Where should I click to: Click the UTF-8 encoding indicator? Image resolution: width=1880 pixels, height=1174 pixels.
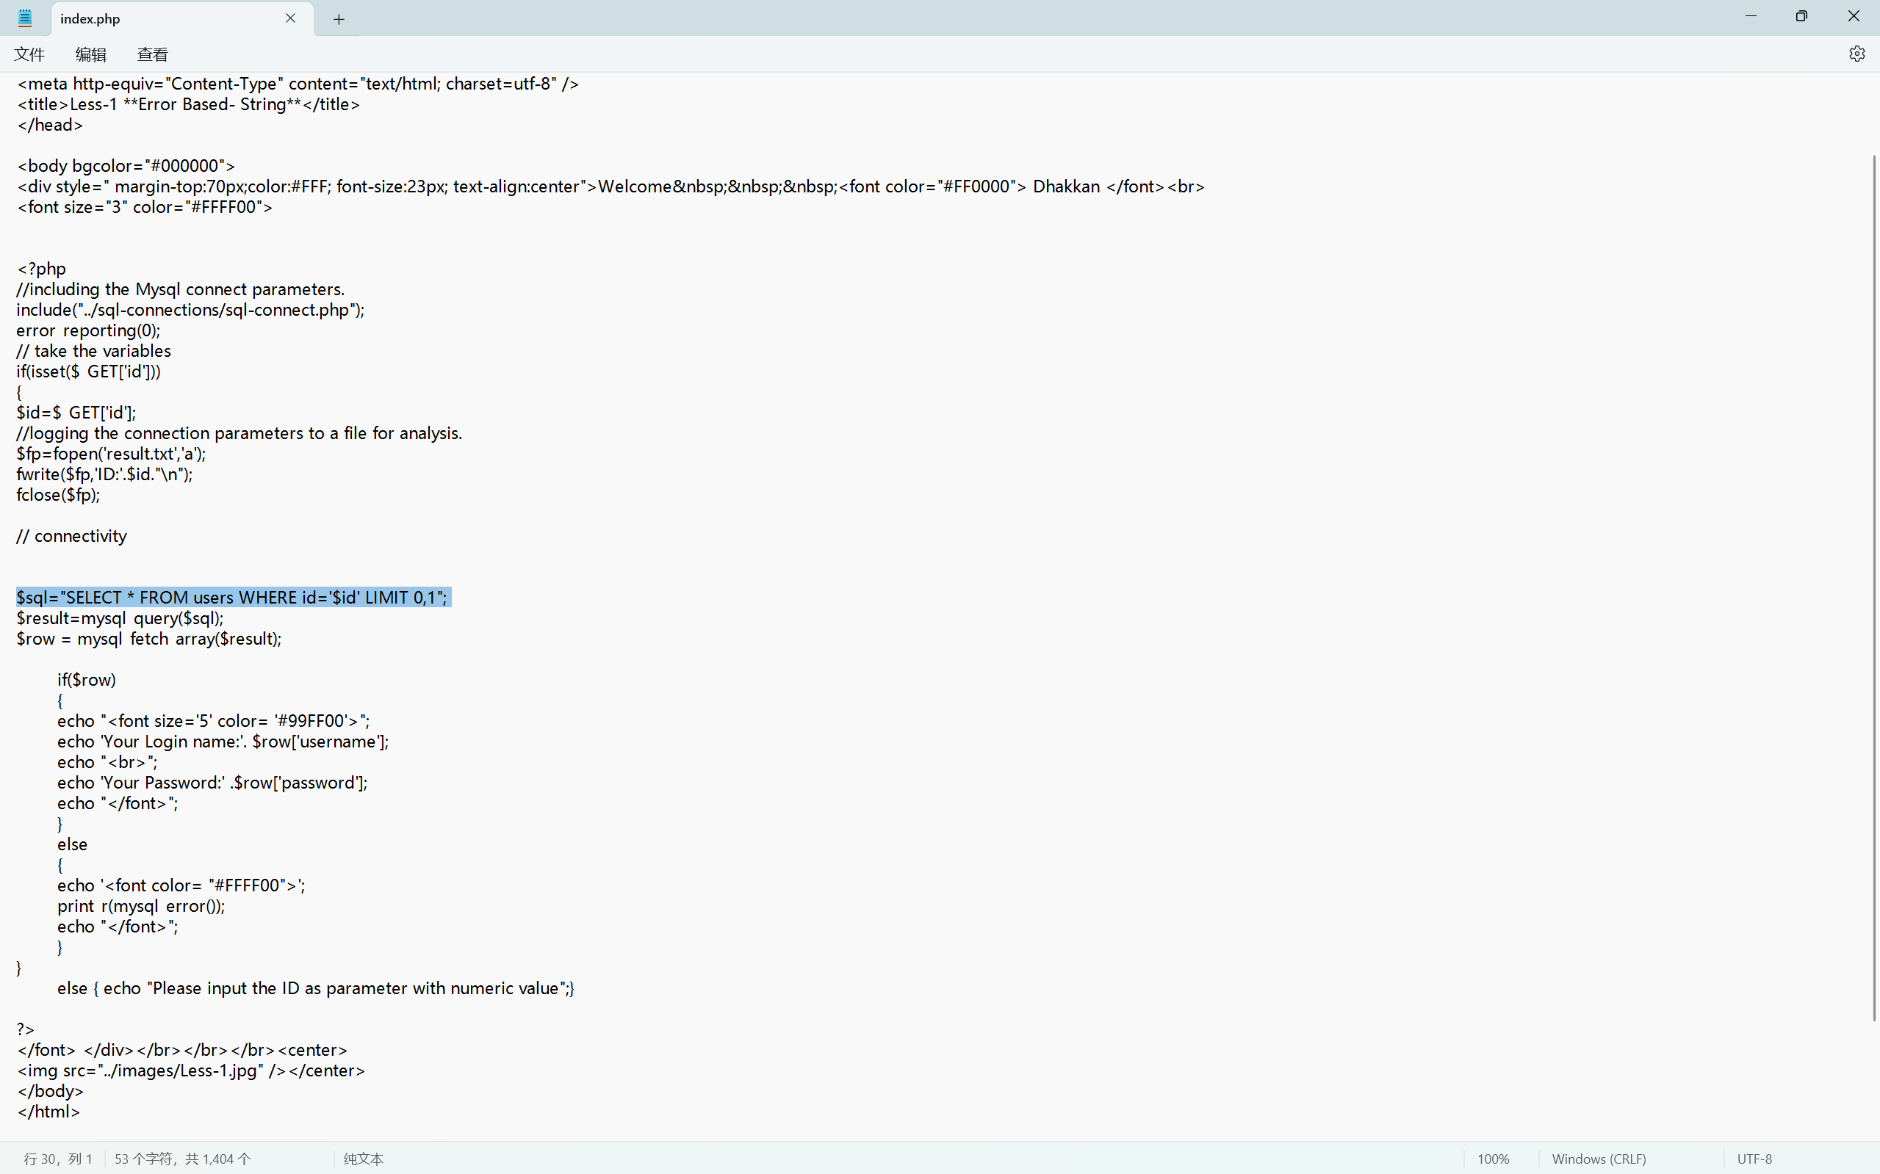click(1754, 1159)
